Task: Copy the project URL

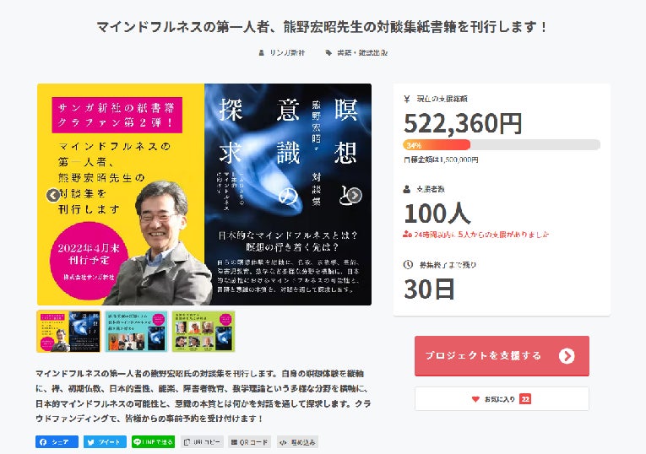Action: [x=202, y=441]
